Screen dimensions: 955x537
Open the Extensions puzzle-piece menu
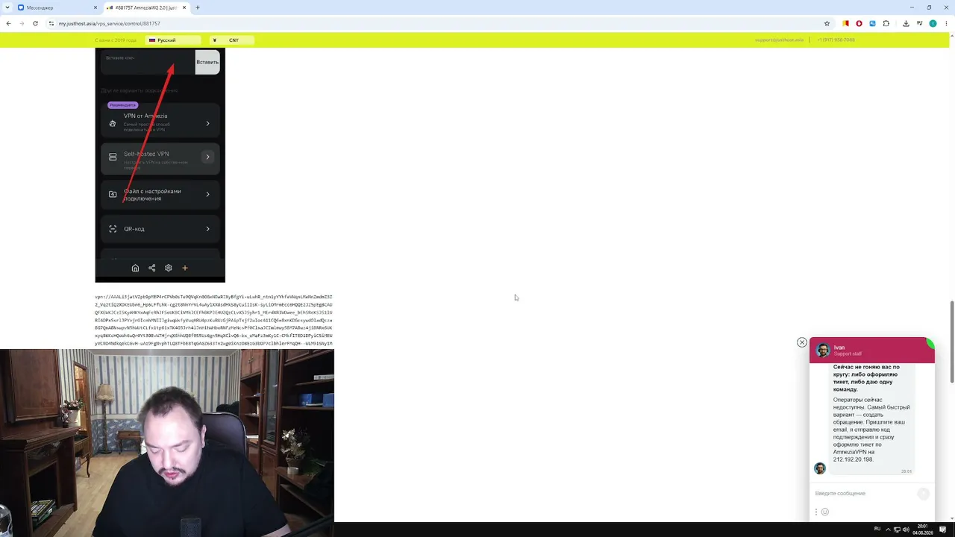coord(886,23)
